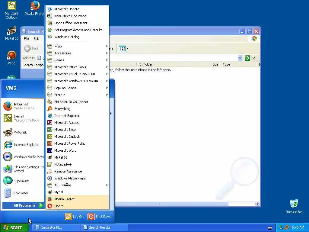Open the address bar dropdown arrow

click(x=240, y=58)
